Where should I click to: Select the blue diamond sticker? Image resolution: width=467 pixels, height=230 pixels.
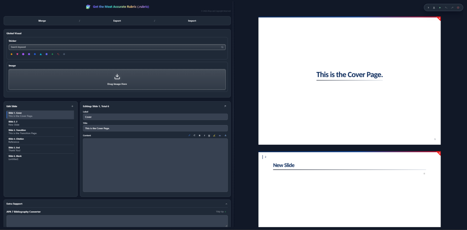click(35, 54)
